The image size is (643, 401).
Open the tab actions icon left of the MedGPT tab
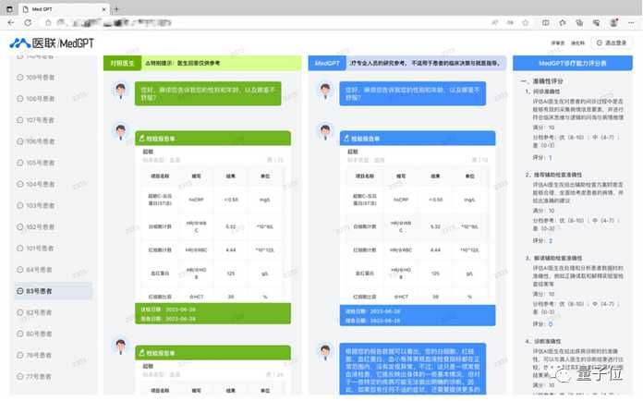pyautogui.click(x=9, y=8)
